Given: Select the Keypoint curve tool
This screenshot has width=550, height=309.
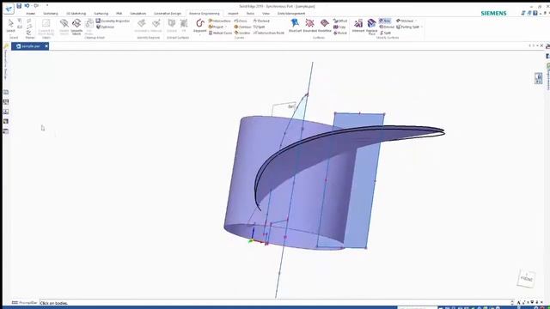Looking at the screenshot, I should tap(200, 26).
